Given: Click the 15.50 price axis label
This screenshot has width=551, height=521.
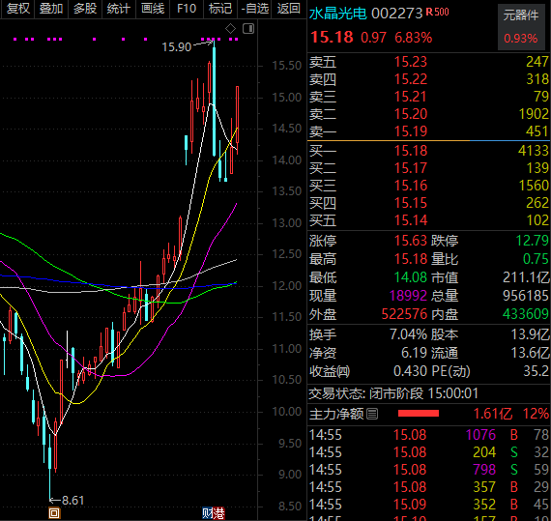Looking at the screenshot, I should tap(287, 66).
